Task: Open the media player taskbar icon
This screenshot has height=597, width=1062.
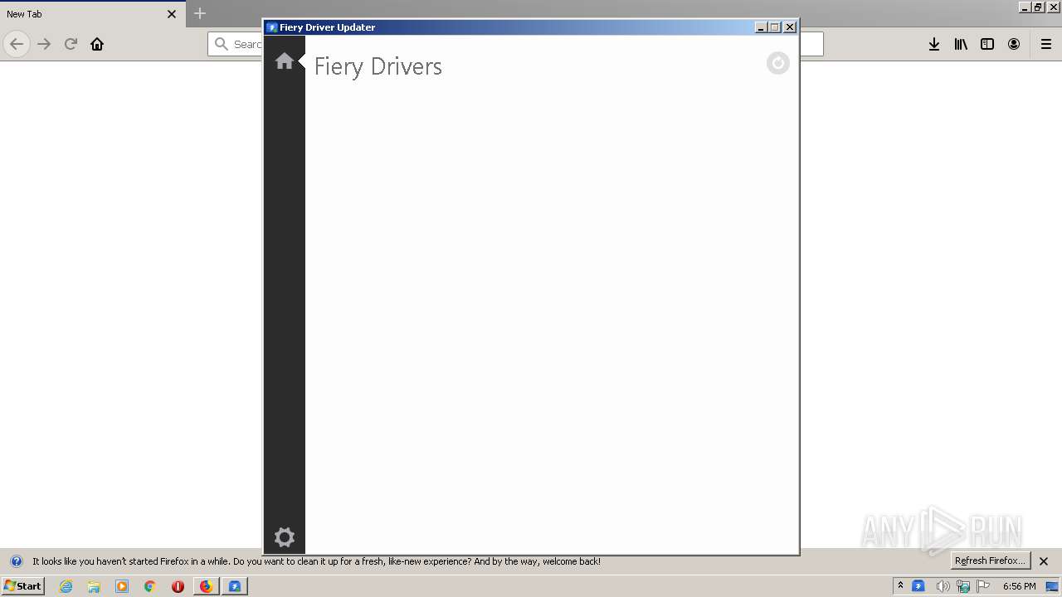Action: coord(122,586)
